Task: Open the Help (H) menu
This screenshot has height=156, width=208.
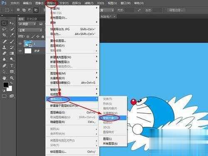Action: [x=139, y=3]
